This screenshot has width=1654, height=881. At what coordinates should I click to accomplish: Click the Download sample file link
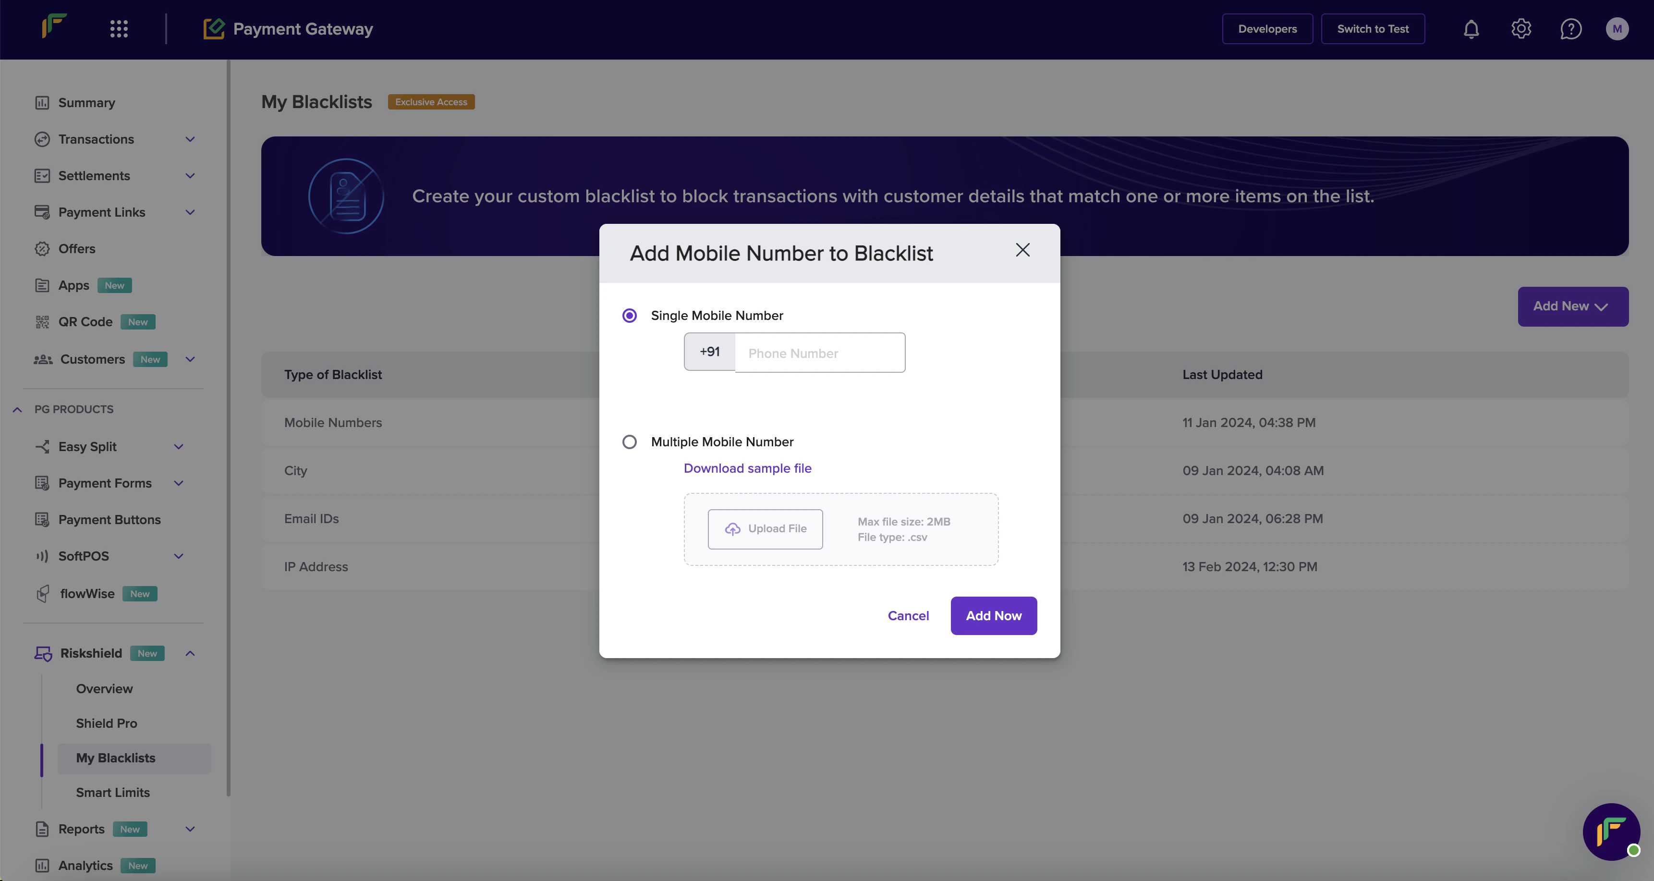point(747,468)
